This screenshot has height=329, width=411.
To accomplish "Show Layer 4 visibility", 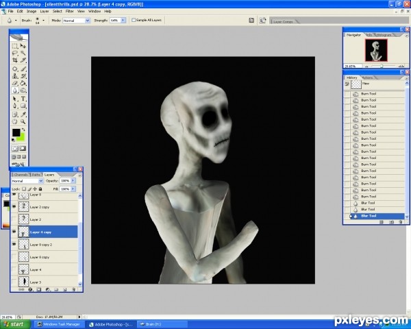I will 14,269.
